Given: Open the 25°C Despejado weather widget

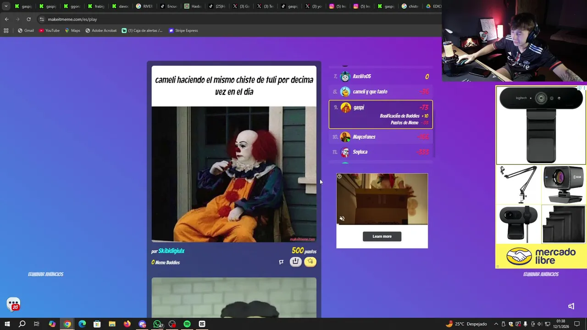Looking at the screenshot, I should pyautogui.click(x=465, y=324).
